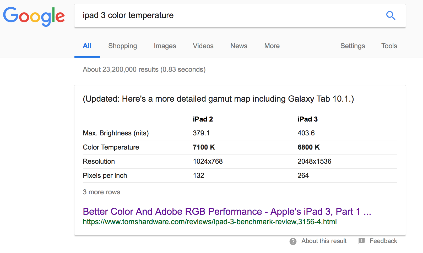Screen dimensions: 423x253
Task: Click the blue search magnifier icon
Action: click(391, 16)
